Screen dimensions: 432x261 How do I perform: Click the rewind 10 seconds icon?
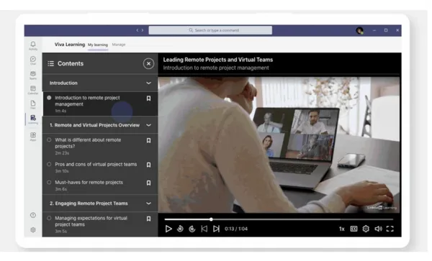[180, 229]
